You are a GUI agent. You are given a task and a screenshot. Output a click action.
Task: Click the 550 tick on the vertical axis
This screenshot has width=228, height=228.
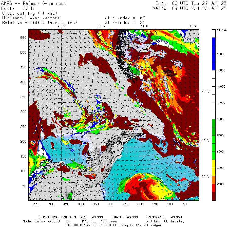point(23,38)
